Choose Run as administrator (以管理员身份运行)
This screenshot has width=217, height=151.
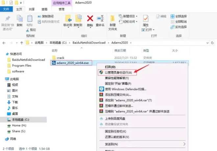coord(118,72)
